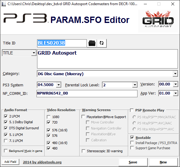This screenshot has height=167, width=180.
Task: Close the PARAM.SFO Editor window
Action: click(173, 4)
